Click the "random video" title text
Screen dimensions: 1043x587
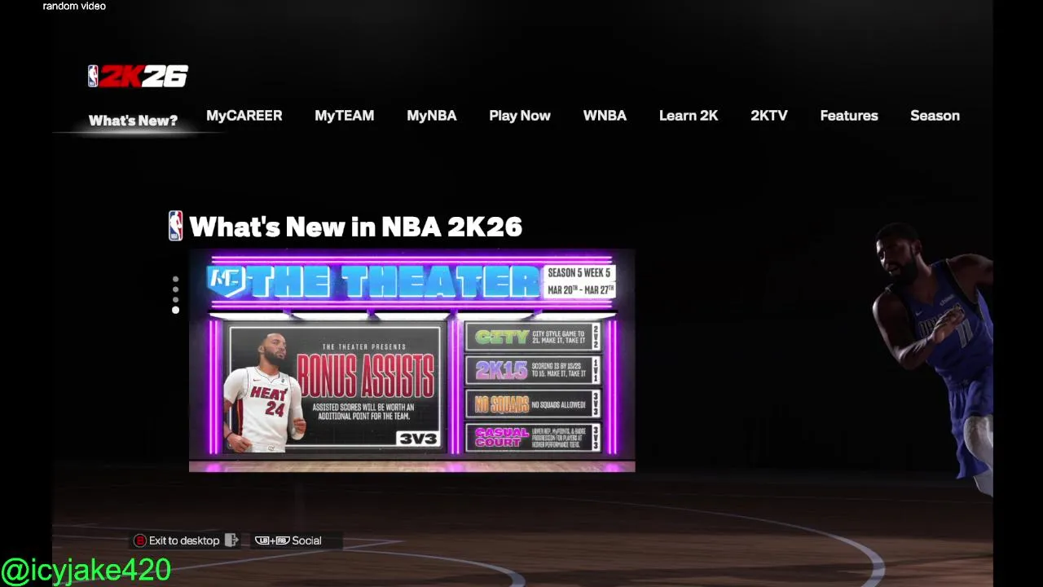(x=74, y=7)
